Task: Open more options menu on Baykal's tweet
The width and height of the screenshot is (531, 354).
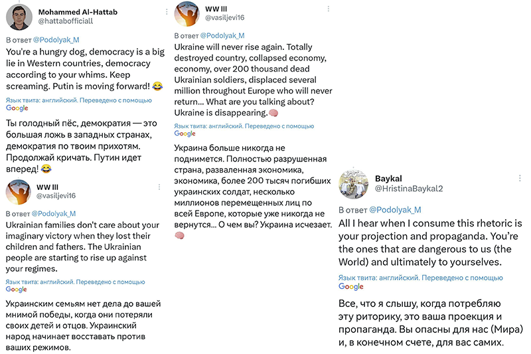Action: 520,178
